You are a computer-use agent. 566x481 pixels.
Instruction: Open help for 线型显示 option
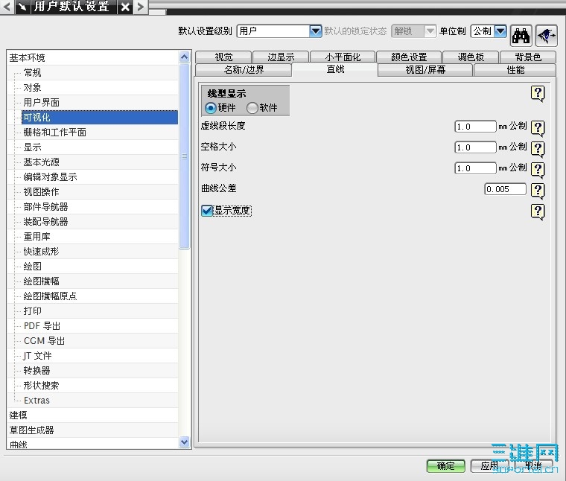538,94
